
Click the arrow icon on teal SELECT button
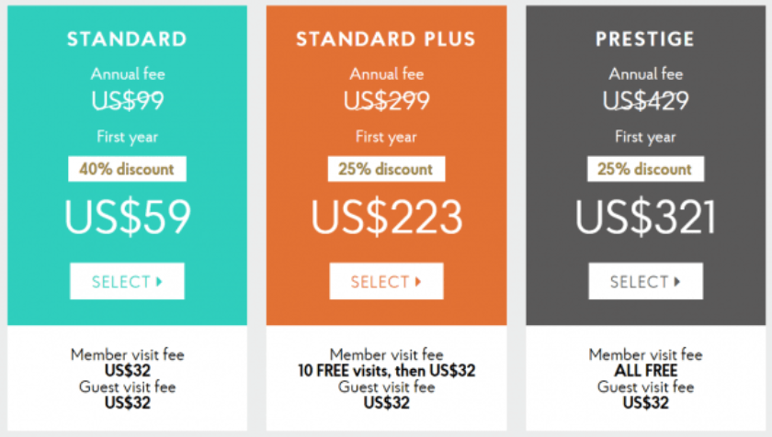point(159,282)
